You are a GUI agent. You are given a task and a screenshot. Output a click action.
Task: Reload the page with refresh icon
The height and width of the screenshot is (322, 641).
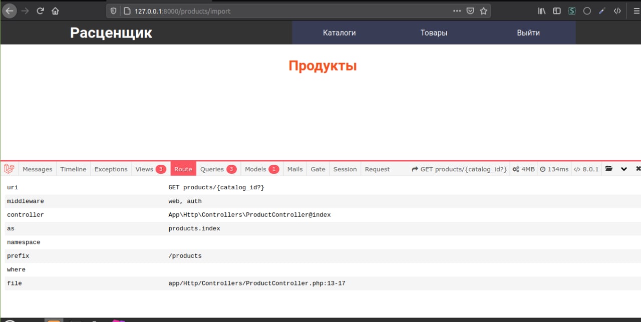[x=40, y=11]
